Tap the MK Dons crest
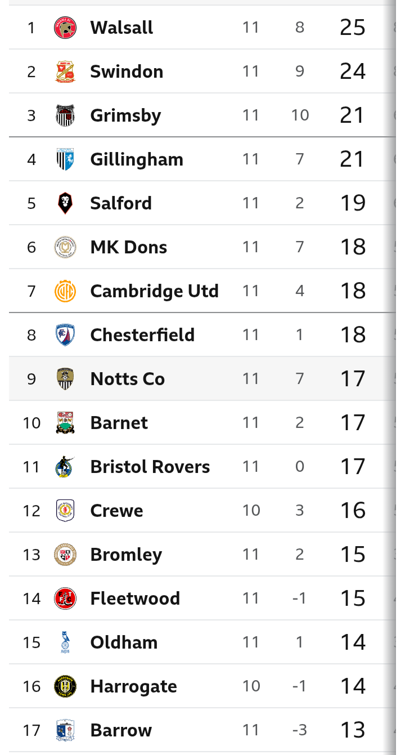Viewport: 405px width, 755px height. [65, 247]
